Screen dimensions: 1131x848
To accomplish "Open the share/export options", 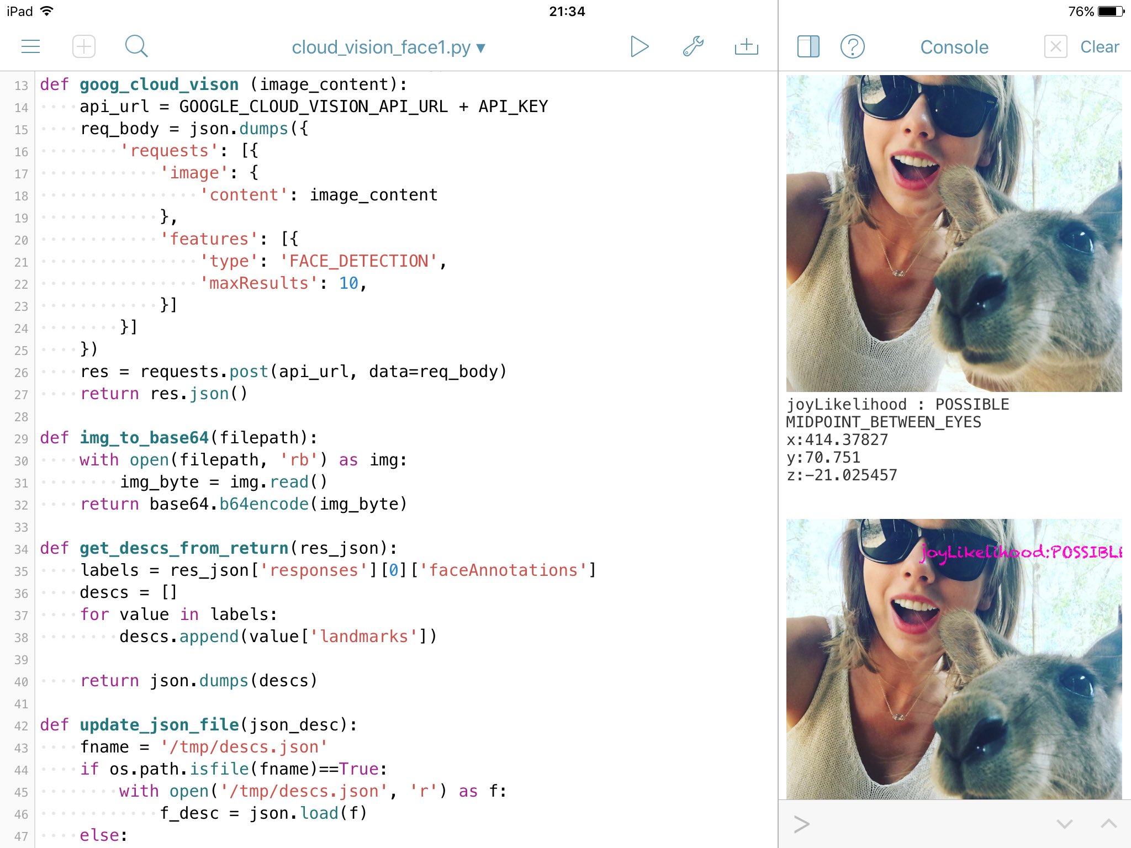I will (x=747, y=46).
